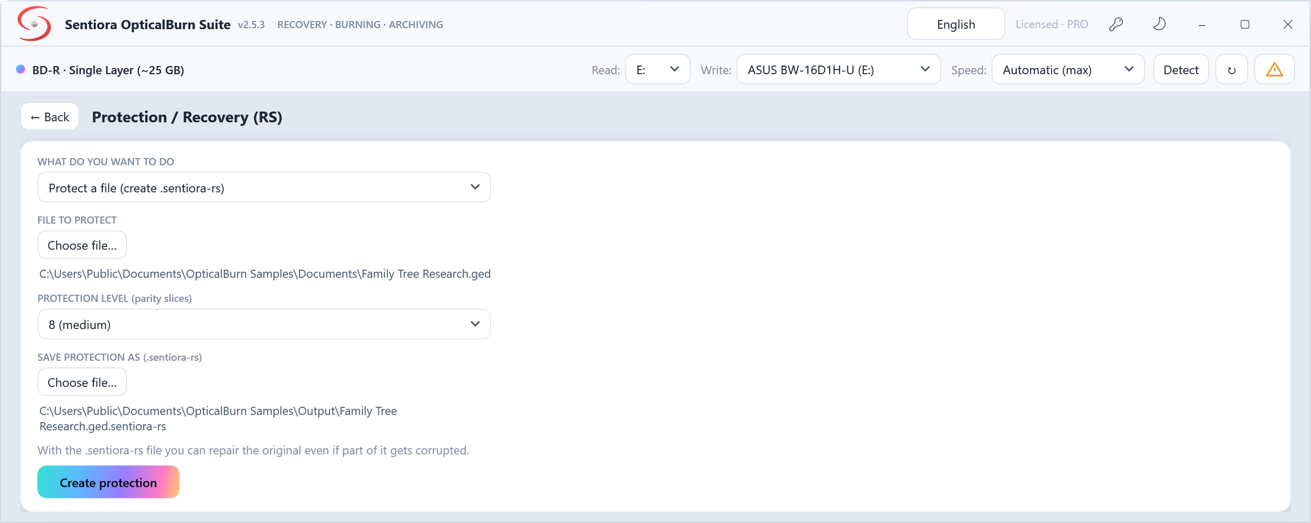Minimize the OpticalBurn window
Screen dimensions: 1311x523
[x=1202, y=25]
